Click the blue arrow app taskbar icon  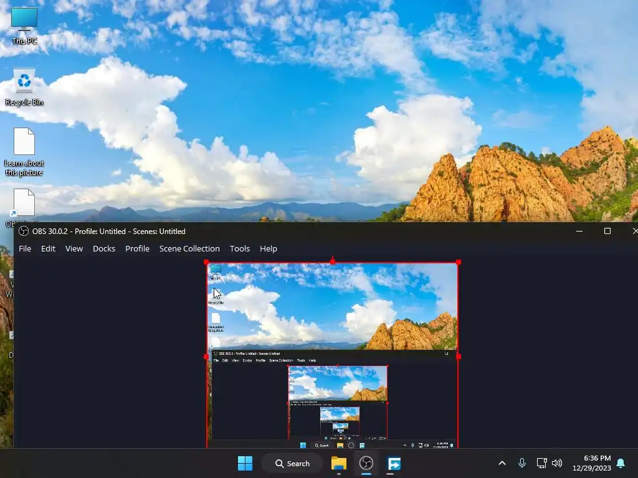(394, 463)
